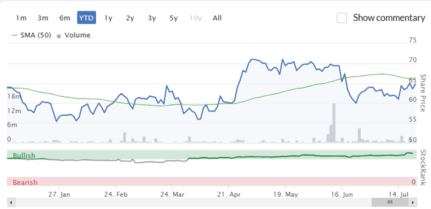Image resolution: width=431 pixels, height=209 pixels.
Task: Click the 27. Jan date label
Action: pyautogui.click(x=59, y=194)
